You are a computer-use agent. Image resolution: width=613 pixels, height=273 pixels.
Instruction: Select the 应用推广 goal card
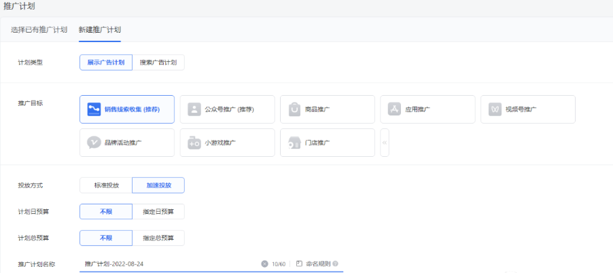[427, 109]
